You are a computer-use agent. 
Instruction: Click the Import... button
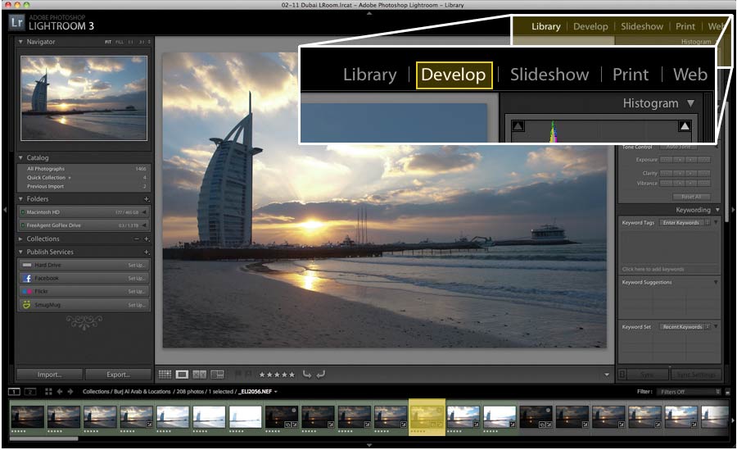pos(49,375)
